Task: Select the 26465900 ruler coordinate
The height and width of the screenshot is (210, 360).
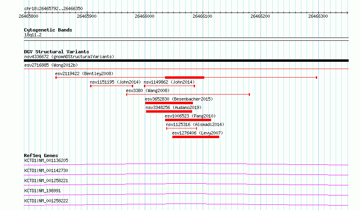Action: [87, 16]
